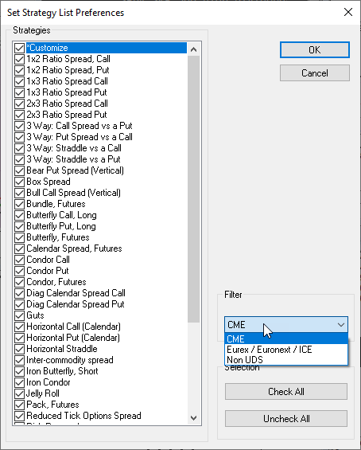Uncheck the Condor Call checkbox
The height and width of the screenshot is (450, 361).
[19, 260]
